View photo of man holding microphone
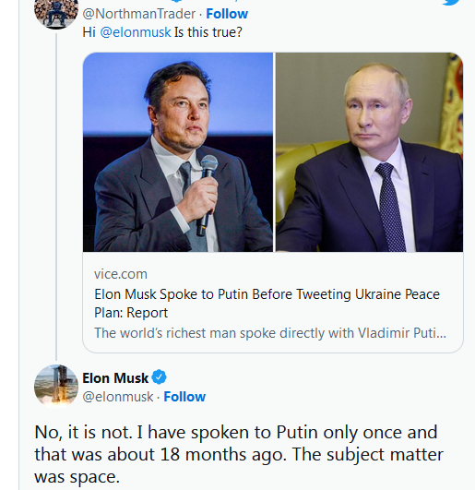The image size is (475, 490). 178,152
